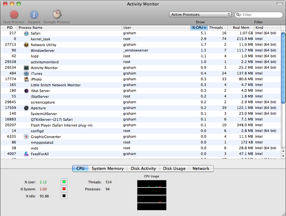The image size is (286, 216).
Task: Click the % User 2.12 value
Action: [43, 182]
